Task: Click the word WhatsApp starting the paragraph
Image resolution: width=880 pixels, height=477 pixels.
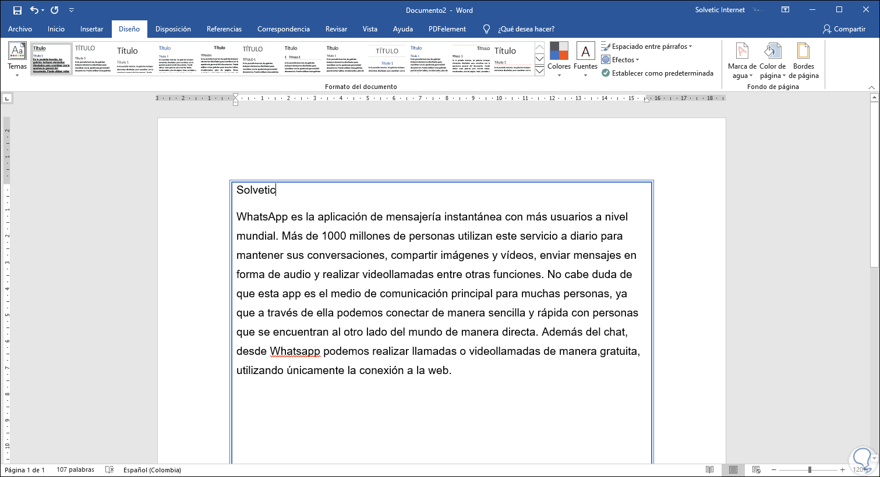Action: click(x=262, y=217)
